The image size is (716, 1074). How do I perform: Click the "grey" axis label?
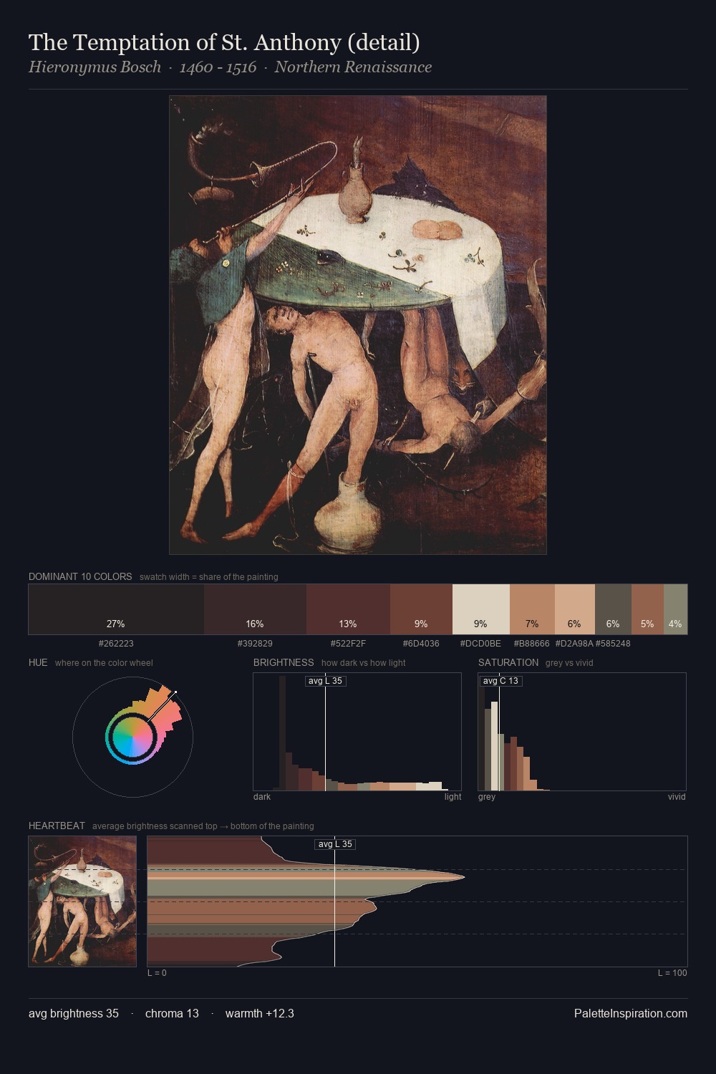pyautogui.click(x=487, y=797)
